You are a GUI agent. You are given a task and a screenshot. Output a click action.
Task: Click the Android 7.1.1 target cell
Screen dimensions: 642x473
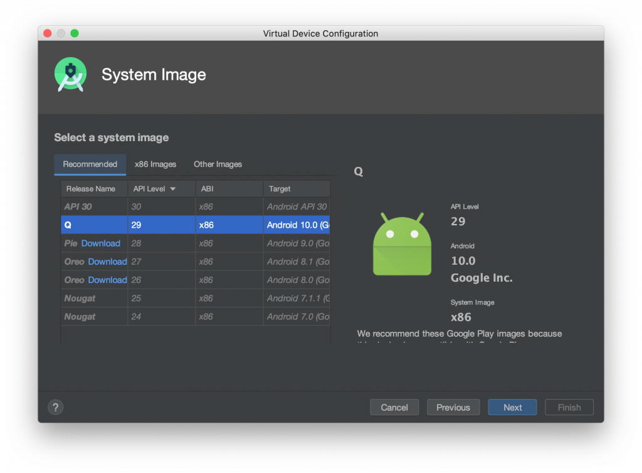point(297,298)
